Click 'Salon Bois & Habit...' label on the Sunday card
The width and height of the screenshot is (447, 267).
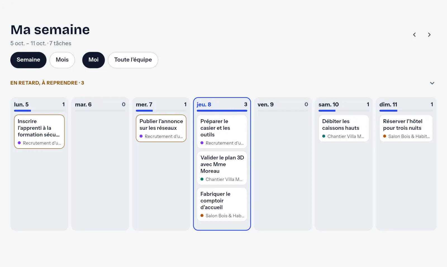coord(409,136)
